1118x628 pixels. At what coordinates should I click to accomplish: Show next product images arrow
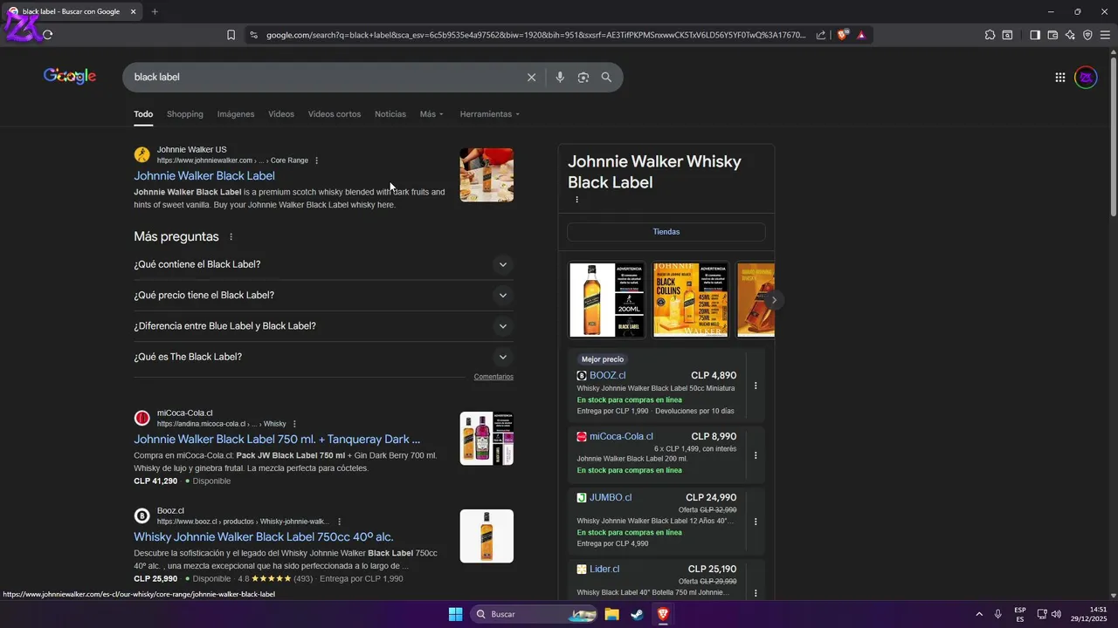[773, 300]
